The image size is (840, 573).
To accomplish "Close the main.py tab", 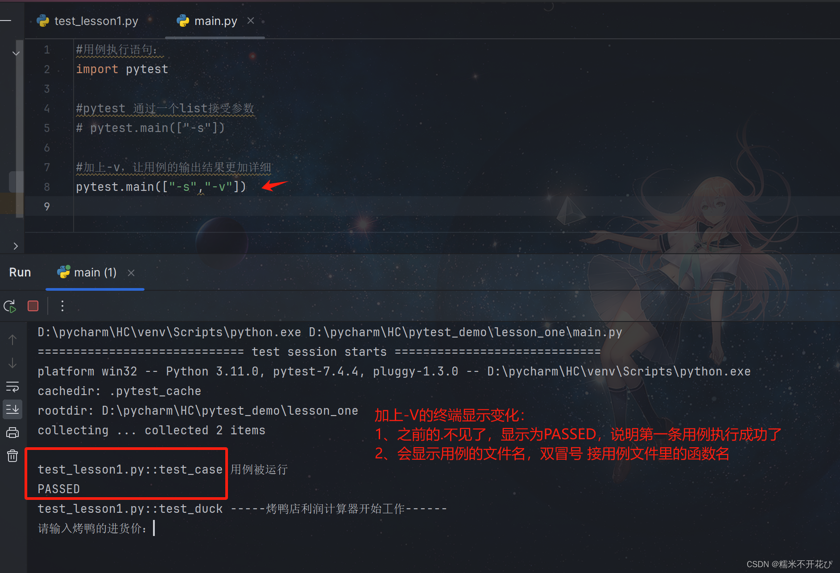I will (x=251, y=21).
